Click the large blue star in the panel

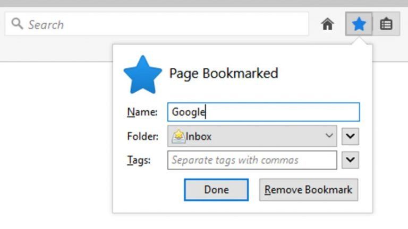point(142,75)
